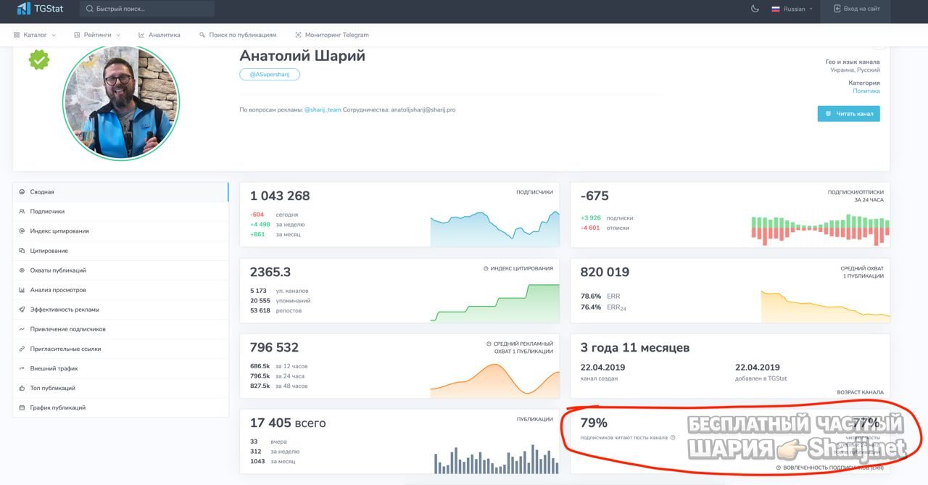This screenshot has height=485, width=928.
Task: Click the Вход на сайт login button
Action: [857, 9]
